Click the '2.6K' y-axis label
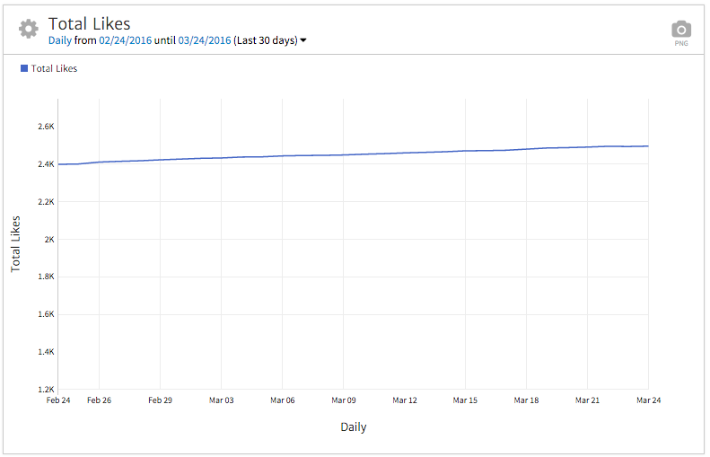 point(46,127)
